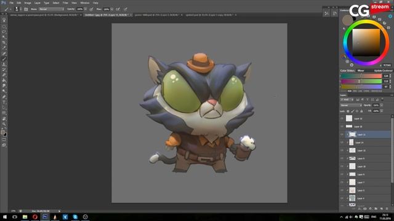Select the Blur tool
This screenshot has height=221, width=394.
[4, 86]
